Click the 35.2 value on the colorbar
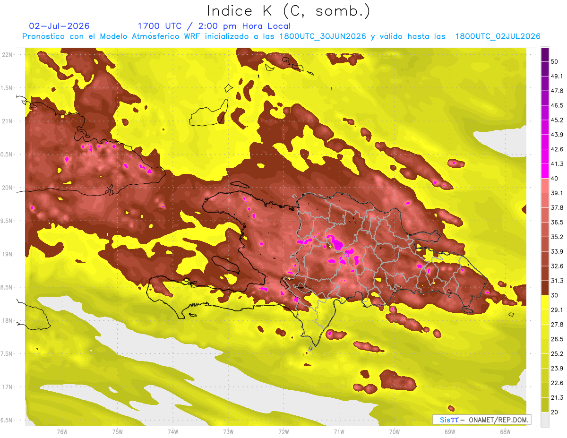Screen dimensions: 567x438 pos(557,237)
